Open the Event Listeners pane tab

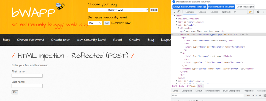212,91
